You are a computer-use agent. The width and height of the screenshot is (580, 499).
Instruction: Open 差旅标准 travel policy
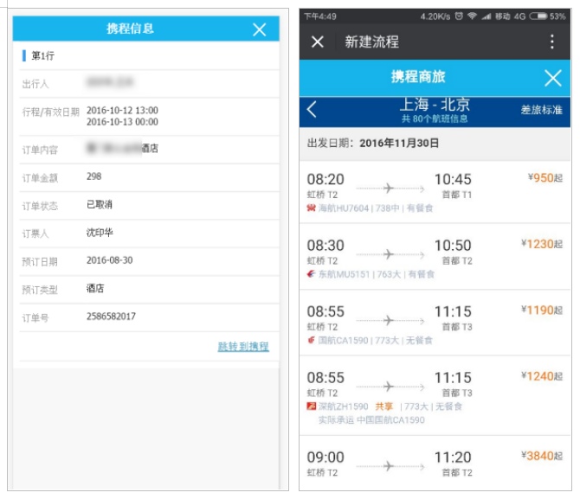[542, 110]
